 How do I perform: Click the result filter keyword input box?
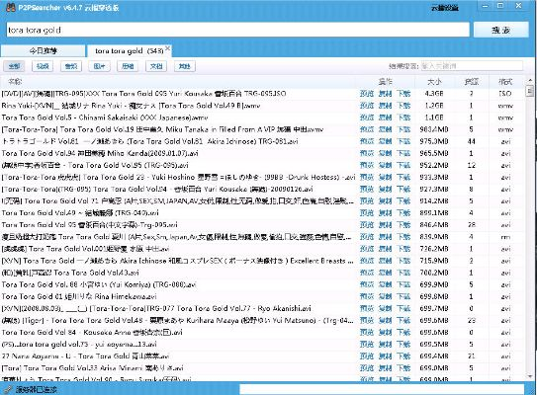click(x=472, y=65)
